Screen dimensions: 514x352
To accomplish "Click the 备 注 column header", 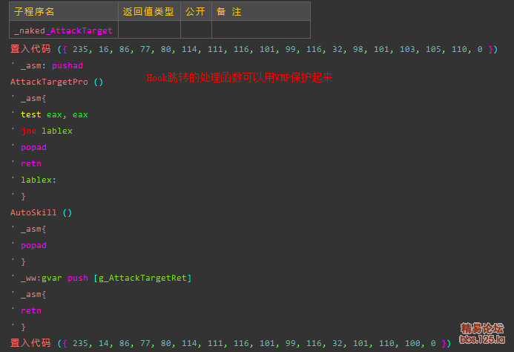I will (261, 11).
